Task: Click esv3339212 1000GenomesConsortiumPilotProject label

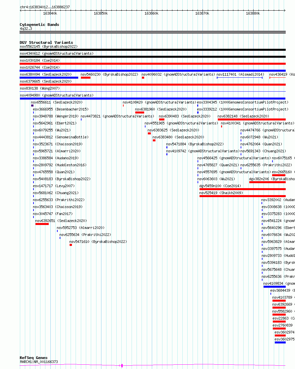Action: coord(243,110)
